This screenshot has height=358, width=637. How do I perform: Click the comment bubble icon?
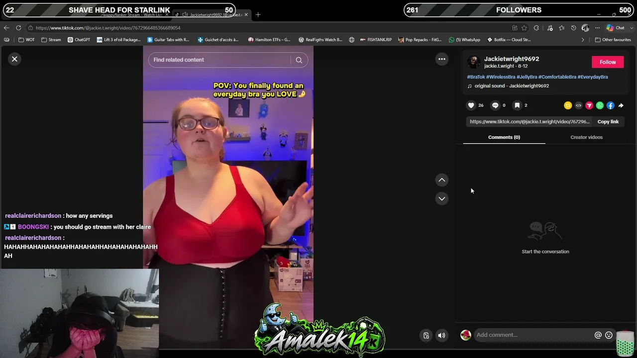[495, 105]
